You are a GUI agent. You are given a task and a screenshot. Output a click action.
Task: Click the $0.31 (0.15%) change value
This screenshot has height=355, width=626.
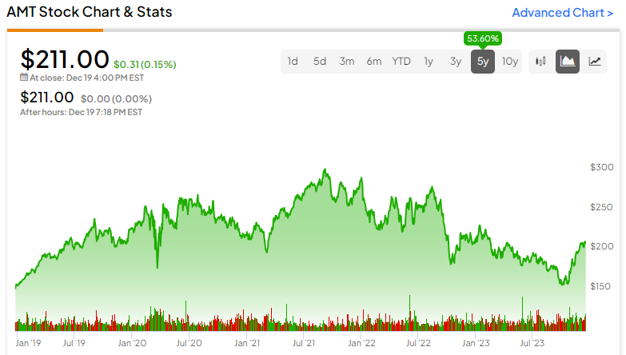click(x=145, y=64)
